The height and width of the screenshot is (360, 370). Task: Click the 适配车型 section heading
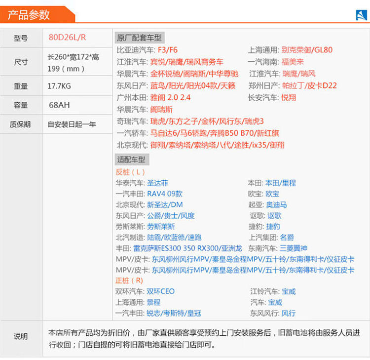tap(132, 160)
